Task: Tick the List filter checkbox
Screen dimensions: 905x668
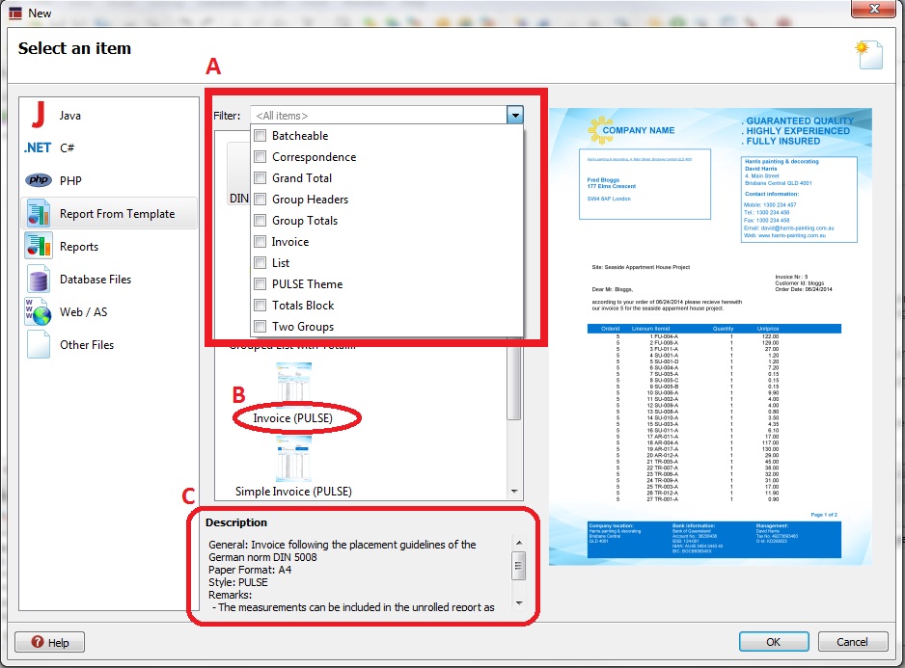Action: click(x=261, y=263)
